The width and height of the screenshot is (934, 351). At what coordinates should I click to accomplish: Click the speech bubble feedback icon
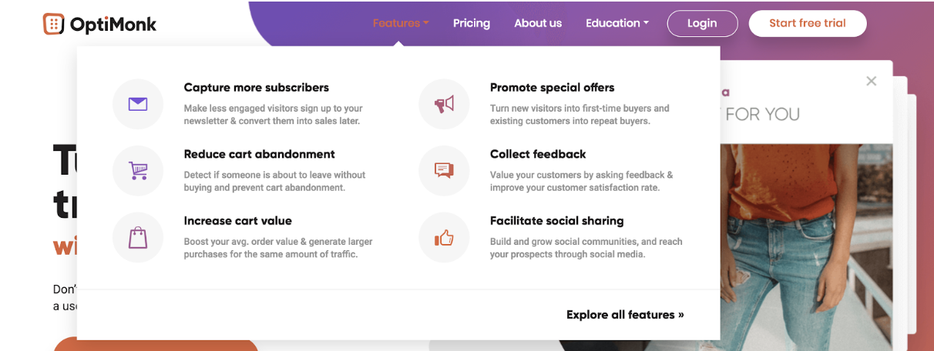click(x=444, y=171)
